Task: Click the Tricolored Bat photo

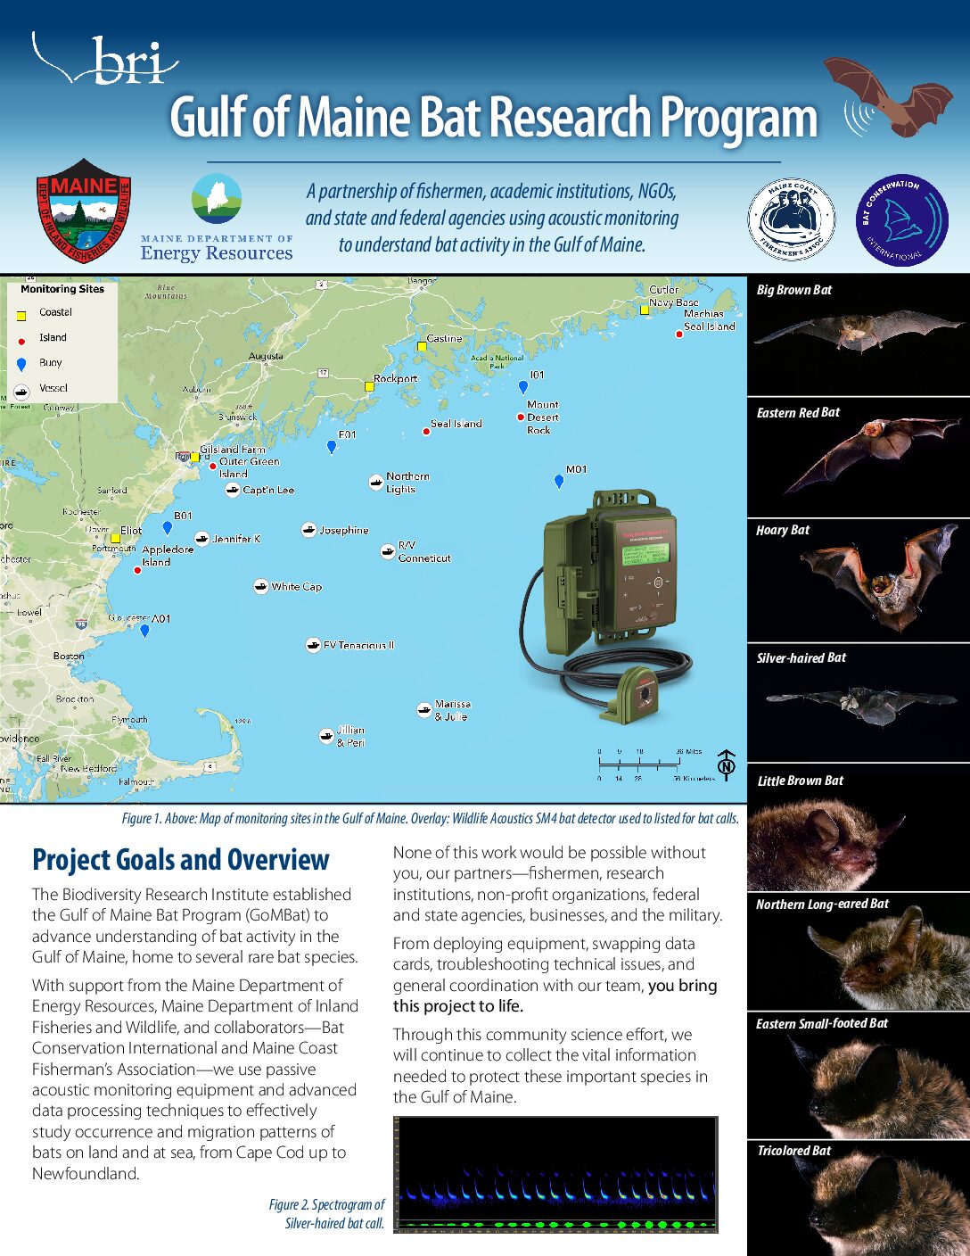Action: tap(858, 1198)
